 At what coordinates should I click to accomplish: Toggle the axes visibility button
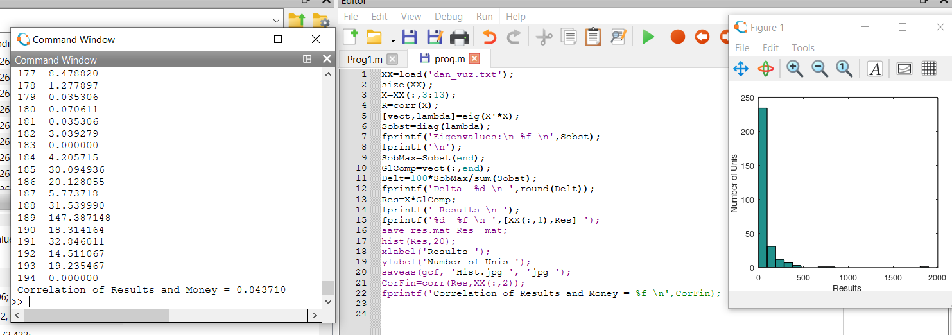904,69
